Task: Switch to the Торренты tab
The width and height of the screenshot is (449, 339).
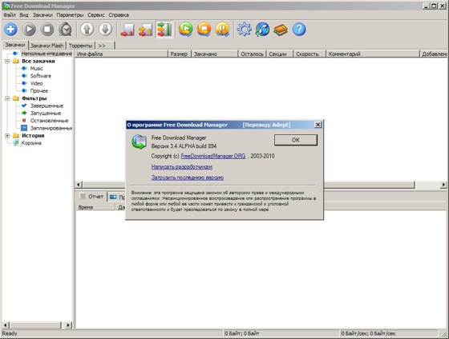Action: pyautogui.click(x=80, y=46)
